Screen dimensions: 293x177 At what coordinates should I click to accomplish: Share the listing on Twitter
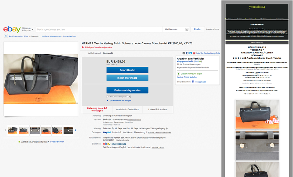(x=190, y=53)
